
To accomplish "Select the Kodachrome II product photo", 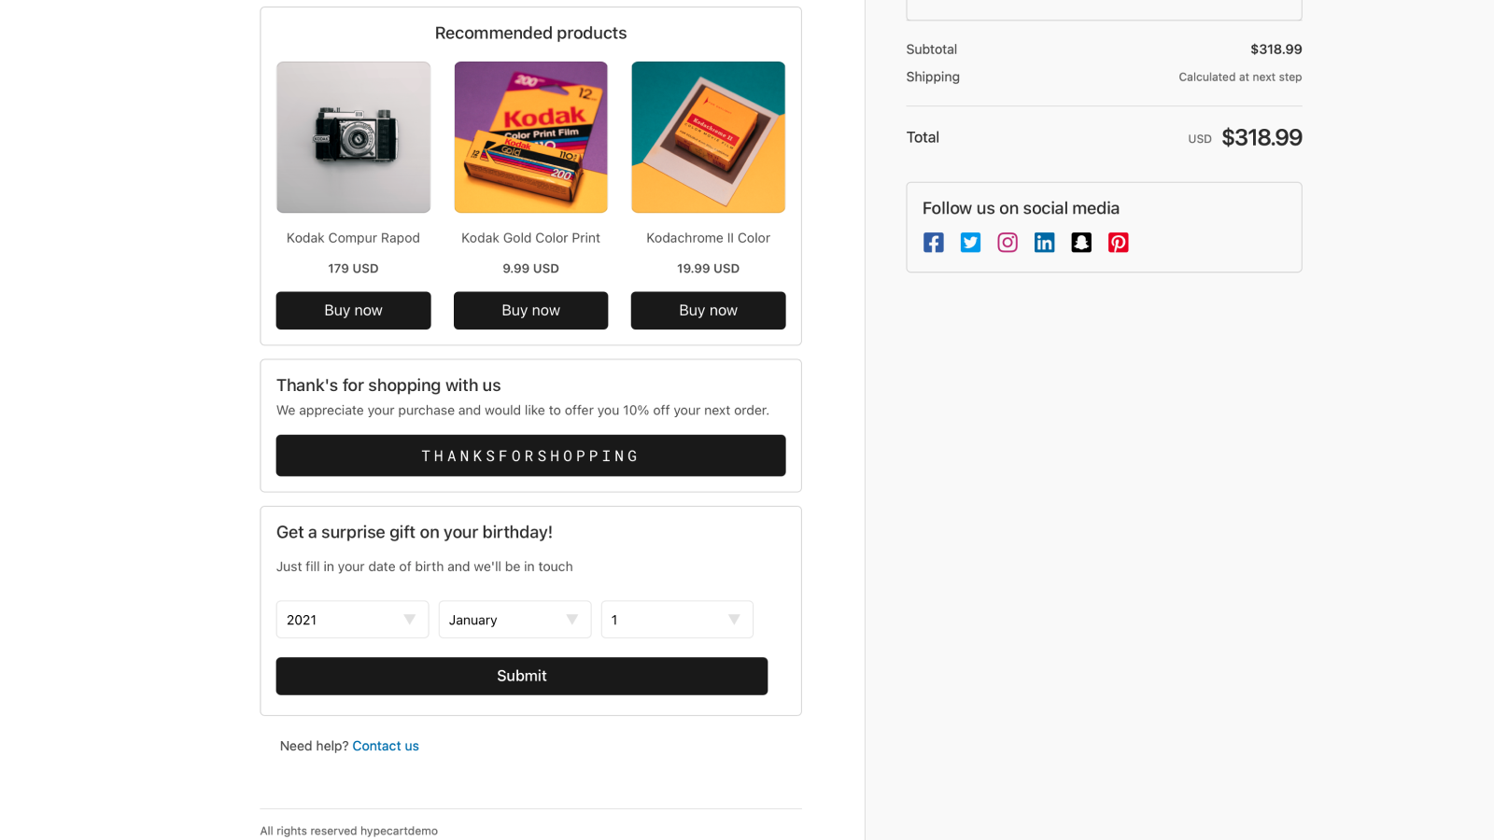I will pyautogui.click(x=708, y=137).
